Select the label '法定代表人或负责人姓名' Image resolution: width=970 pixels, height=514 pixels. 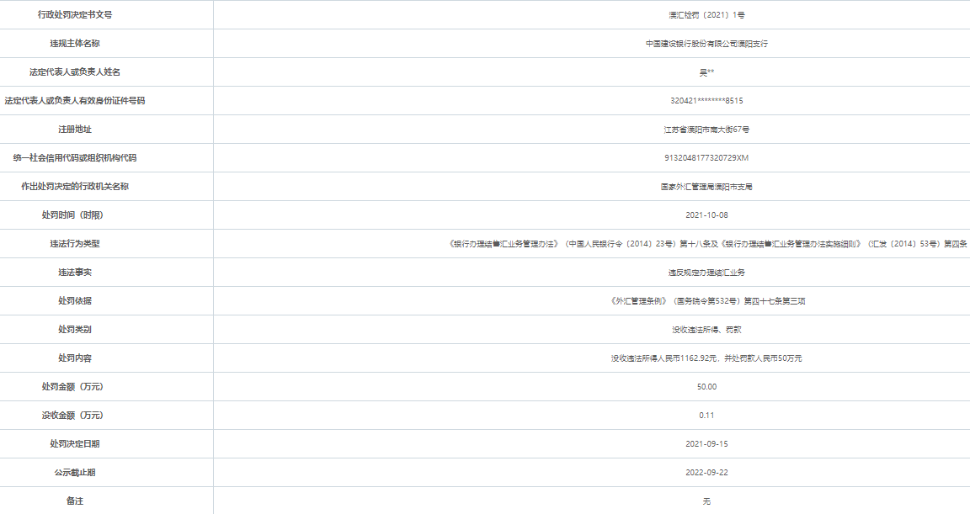coord(75,72)
